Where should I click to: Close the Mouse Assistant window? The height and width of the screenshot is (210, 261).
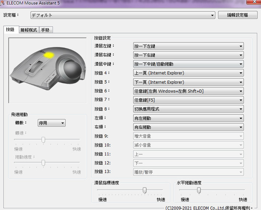click(254, 2)
